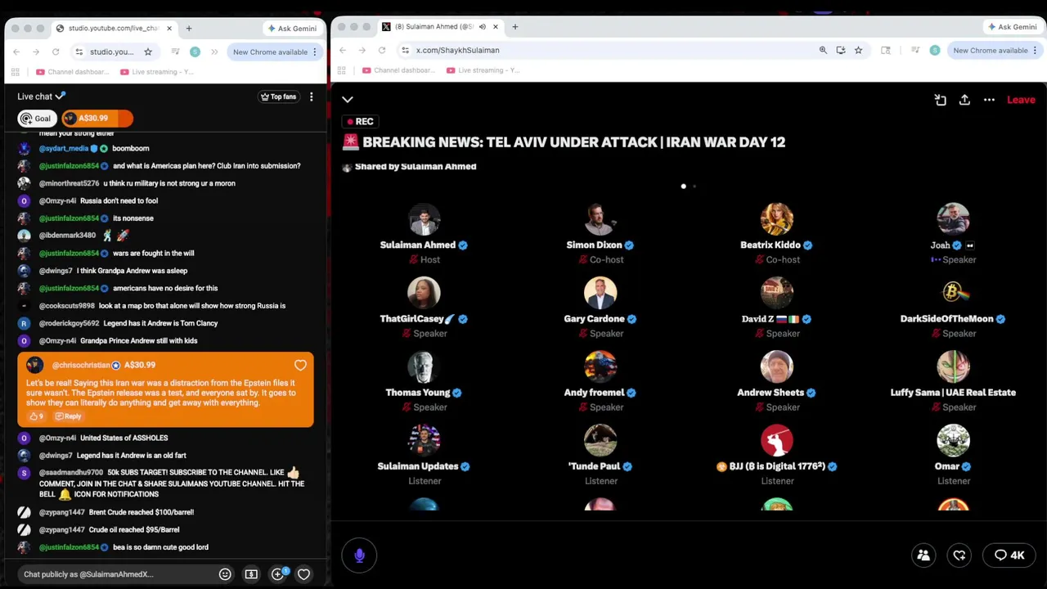
Task: Click the dock Space popout icon
Action: 941,100
